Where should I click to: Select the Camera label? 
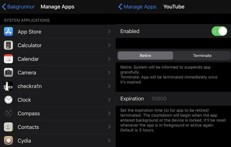(x=27, y=73)
